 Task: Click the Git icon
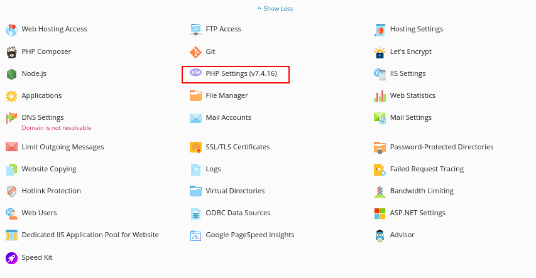195,51
